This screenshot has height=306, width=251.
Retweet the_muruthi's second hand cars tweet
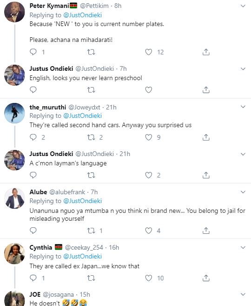[x=91, y=137]
